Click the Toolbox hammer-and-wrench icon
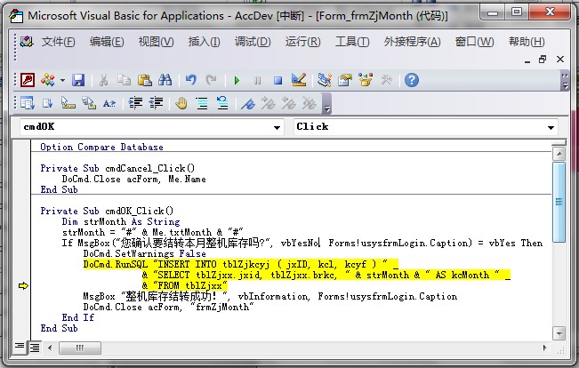This screenshot has width=579, height=368. tap(386, 80)
